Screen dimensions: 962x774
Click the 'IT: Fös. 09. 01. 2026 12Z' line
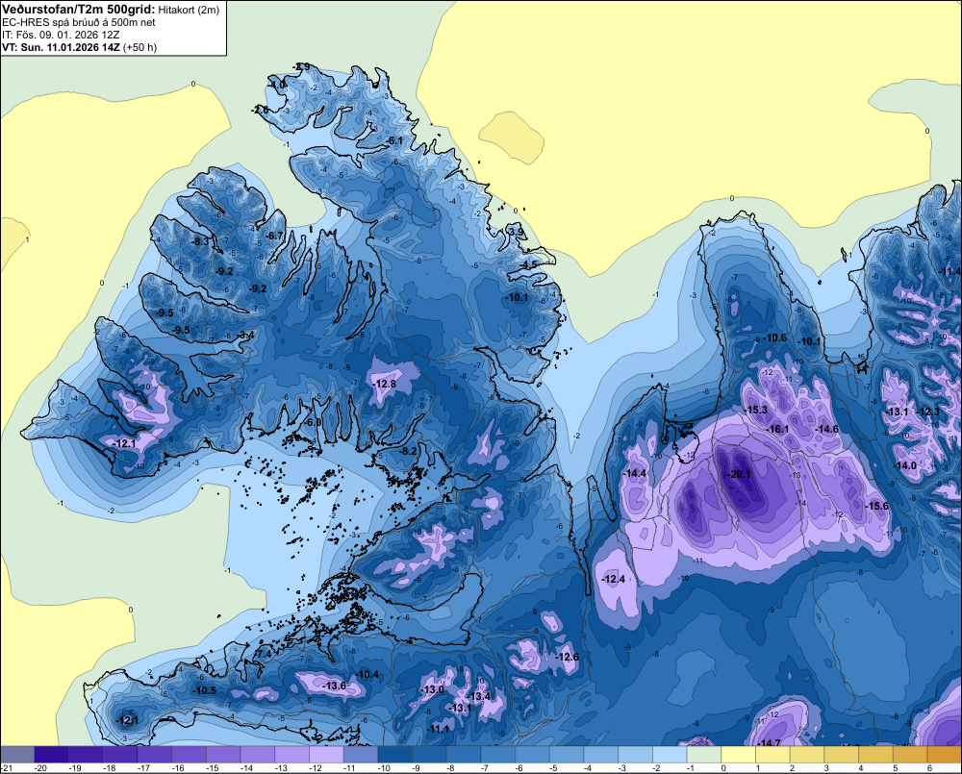(x=61, y=35)
